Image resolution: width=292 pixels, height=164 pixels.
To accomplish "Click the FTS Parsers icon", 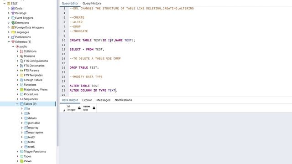I will (x=21, y=71).
